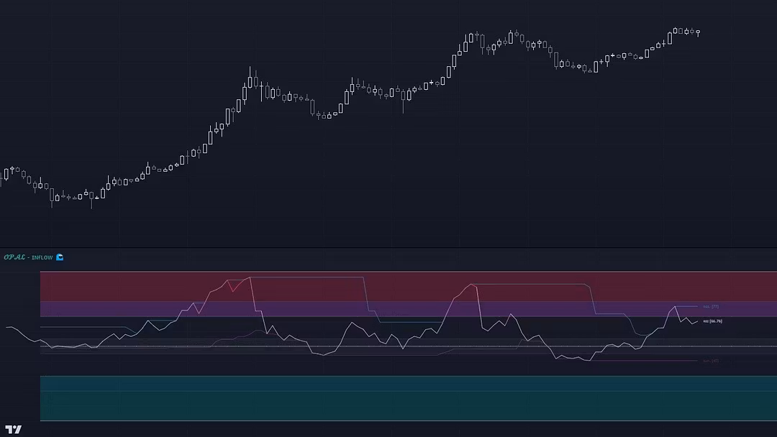The image size is (777, 437).
Task: Select the INFLOW text in the indicator title
Action: [x=42, y=257]
